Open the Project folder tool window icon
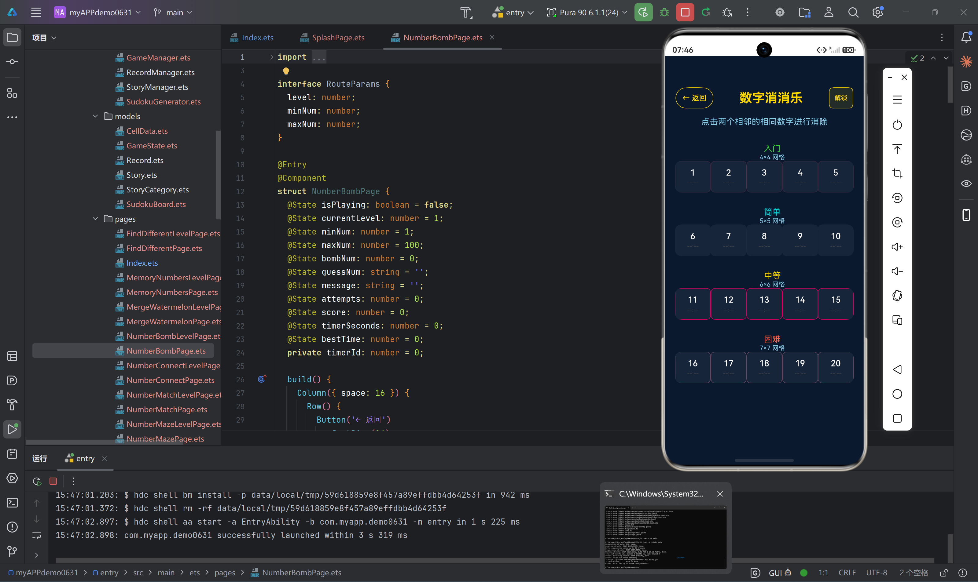Image resolution: width=978 pixels, height=582 pixels. (x=12, y=37)
